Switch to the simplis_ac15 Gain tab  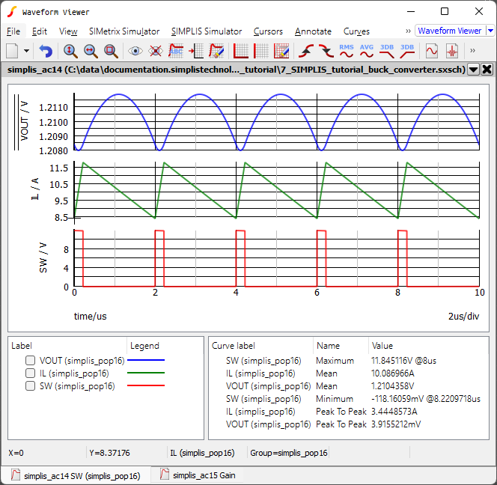199,475
